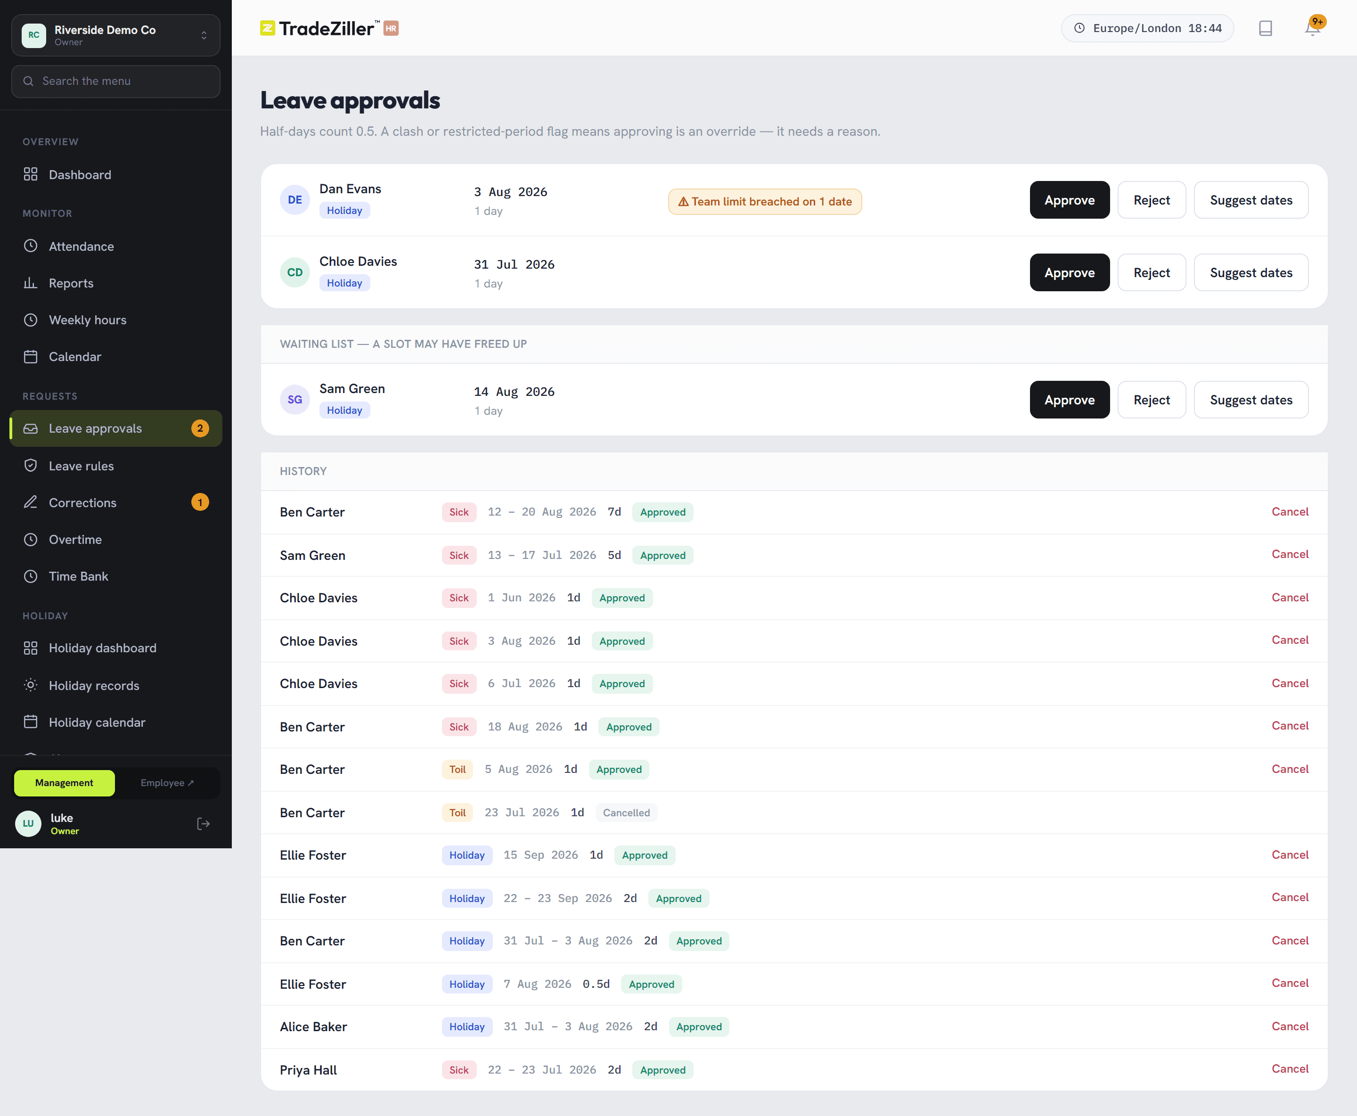This screenshot has width=1357, height=1116.
Task: Click the Overtime clock icon
Action: click(x=30, y=539)
